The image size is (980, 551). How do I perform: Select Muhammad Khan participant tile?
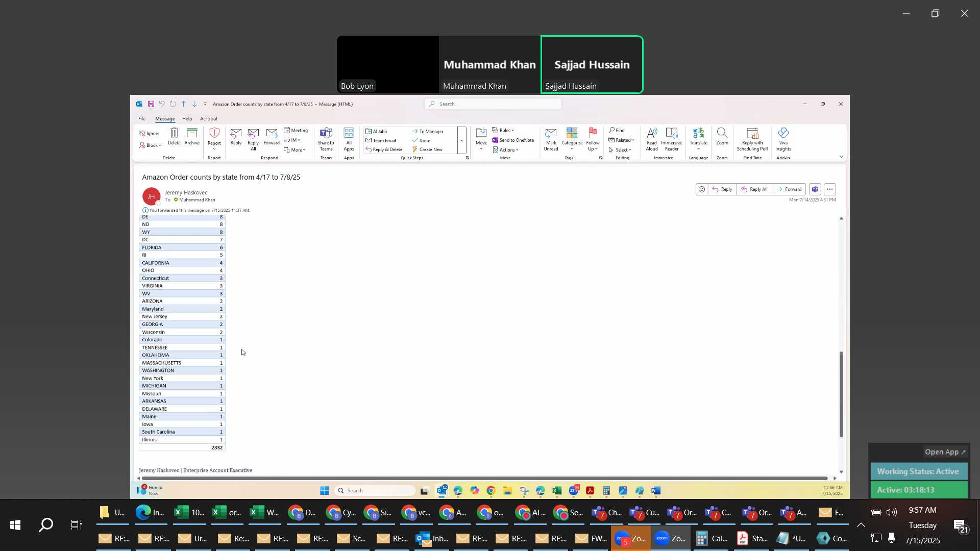(489, 65)
